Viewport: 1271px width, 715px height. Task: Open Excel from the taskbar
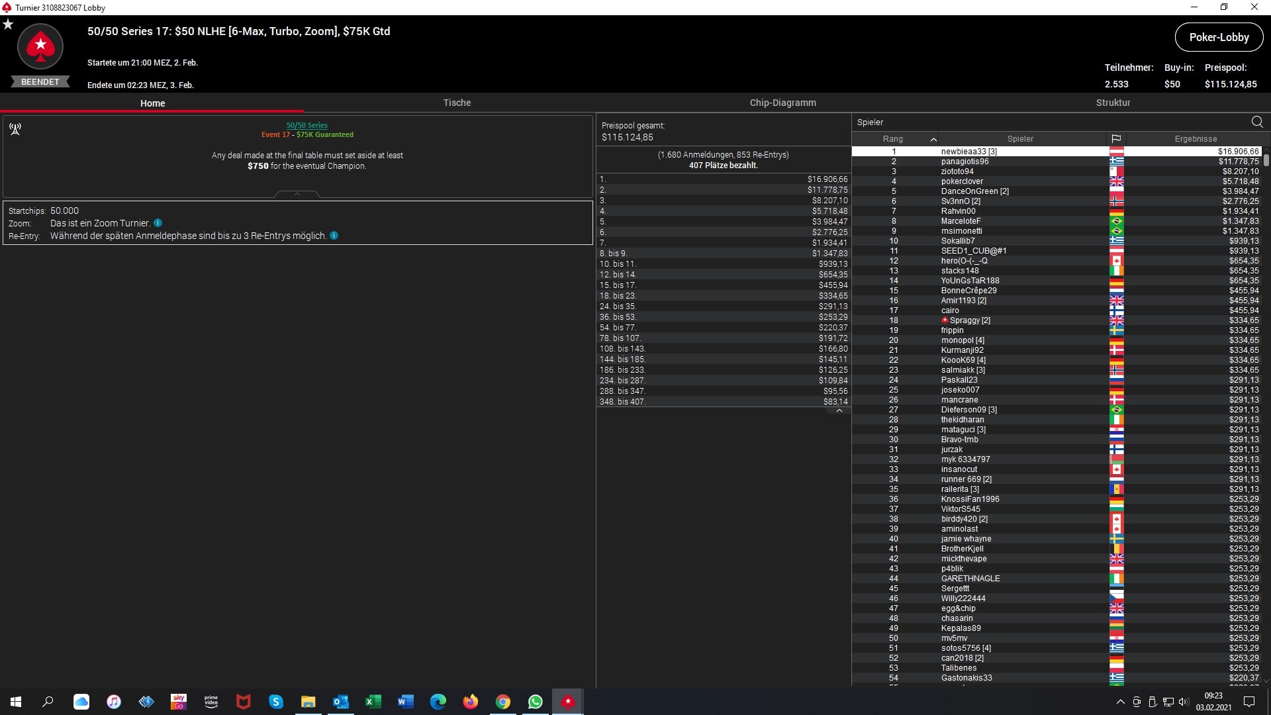click(373, 702)
